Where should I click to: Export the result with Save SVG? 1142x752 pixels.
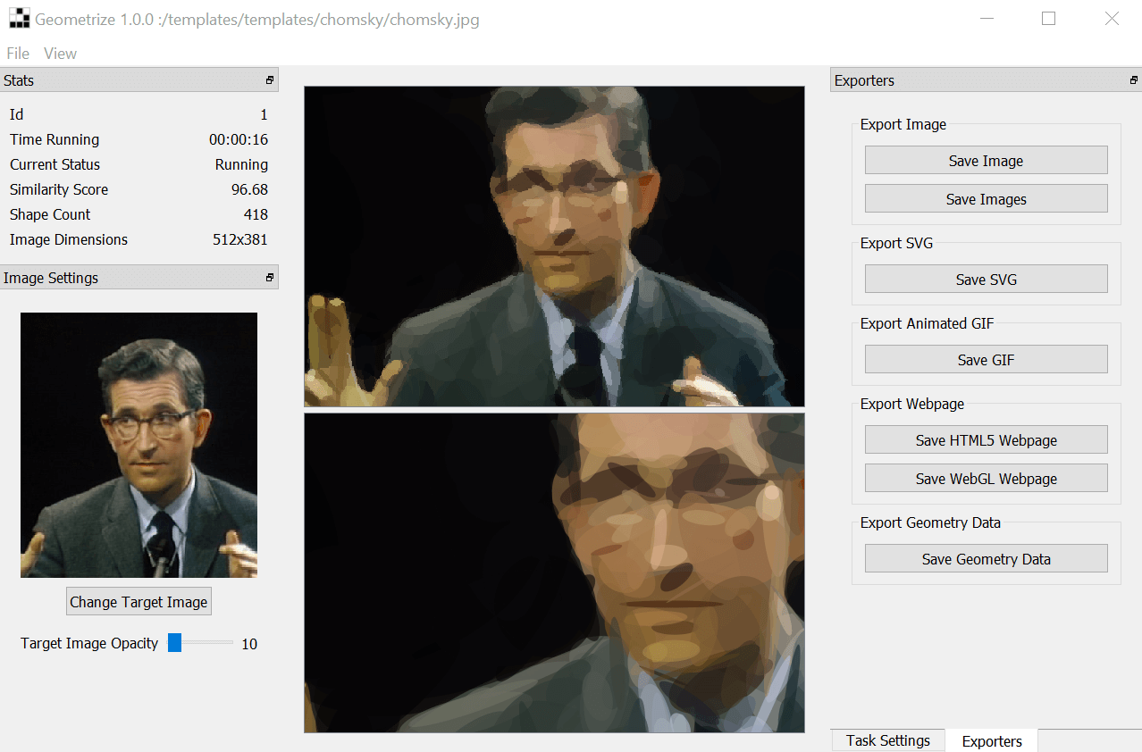(x=986, y=280)
